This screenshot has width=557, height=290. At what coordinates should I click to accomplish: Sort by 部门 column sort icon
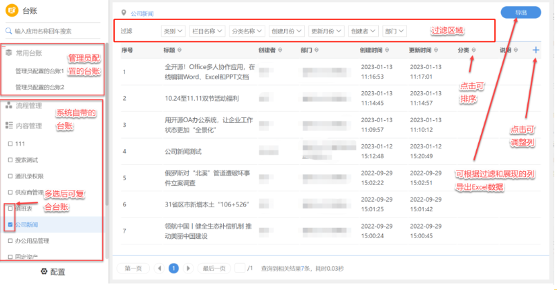[316, 50]
